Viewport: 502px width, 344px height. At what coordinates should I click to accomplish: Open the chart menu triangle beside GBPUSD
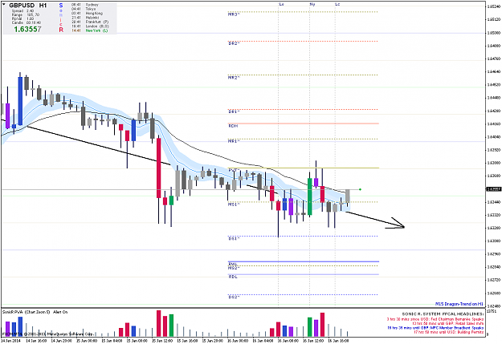click(4, 5)
